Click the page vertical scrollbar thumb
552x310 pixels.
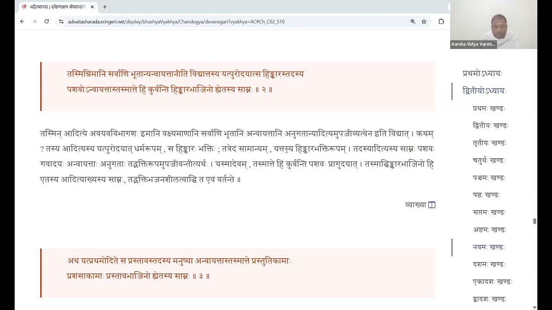(535, 221)
